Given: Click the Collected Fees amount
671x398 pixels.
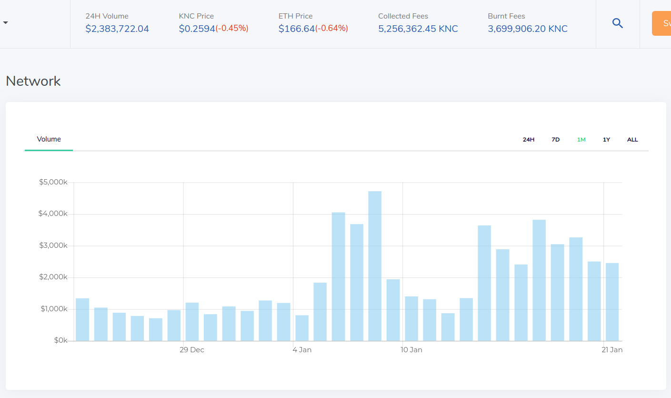Looking at the screenshot, I should pos(418,29).
